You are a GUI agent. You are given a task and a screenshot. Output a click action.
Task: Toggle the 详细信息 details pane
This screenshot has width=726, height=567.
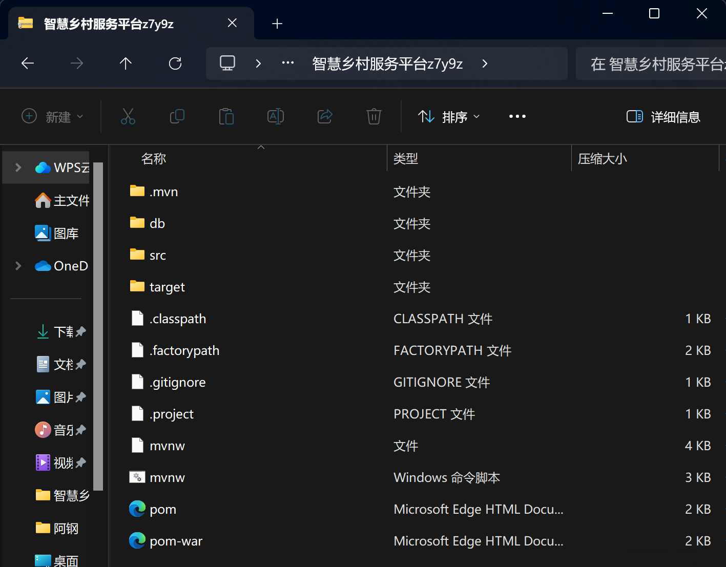click(663, 117)
